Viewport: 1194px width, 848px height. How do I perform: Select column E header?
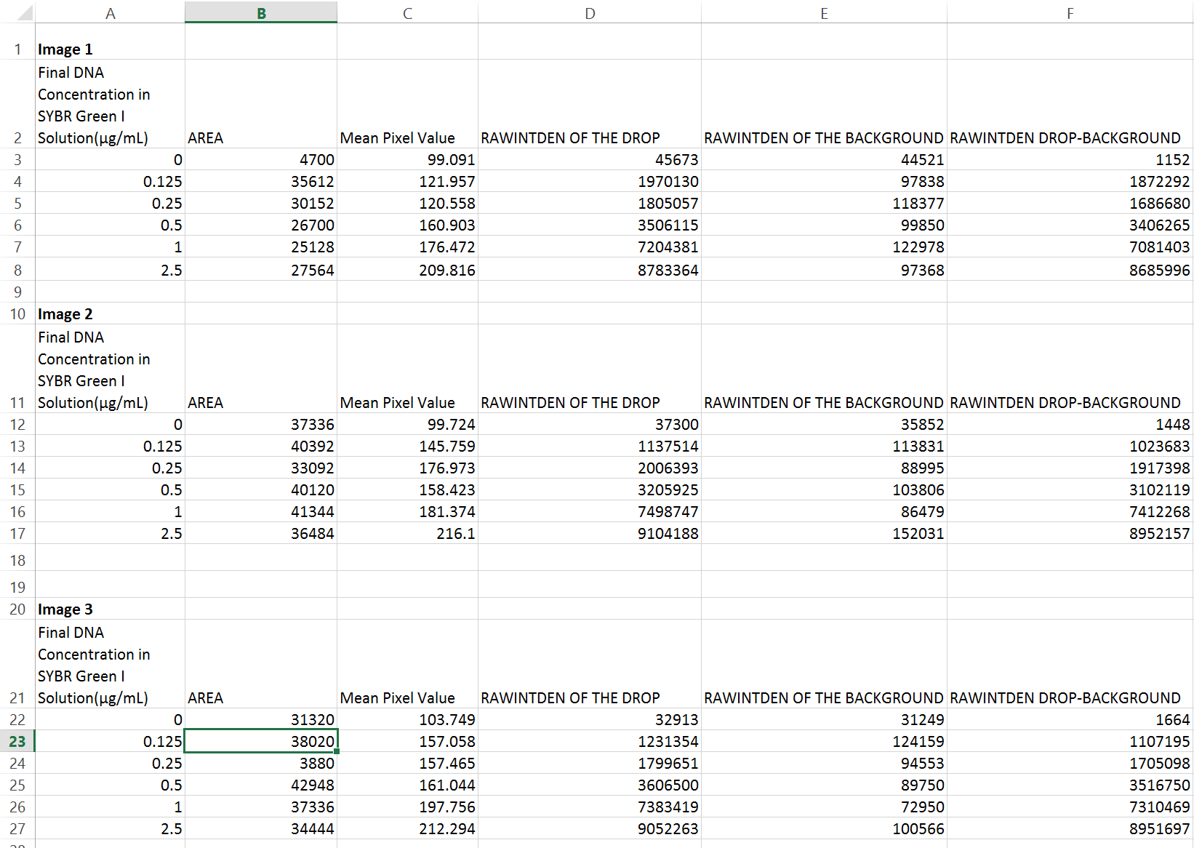(x=824, y=13)
